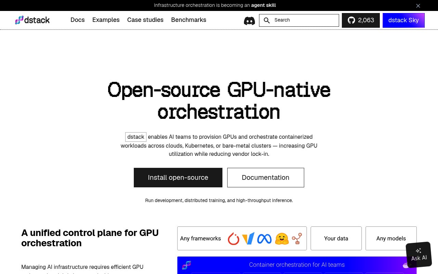Image resolution: width=438 pixels, height=274 pixels.
Task: Click the Run development, distributed training tagline
Action: point(219,200)
